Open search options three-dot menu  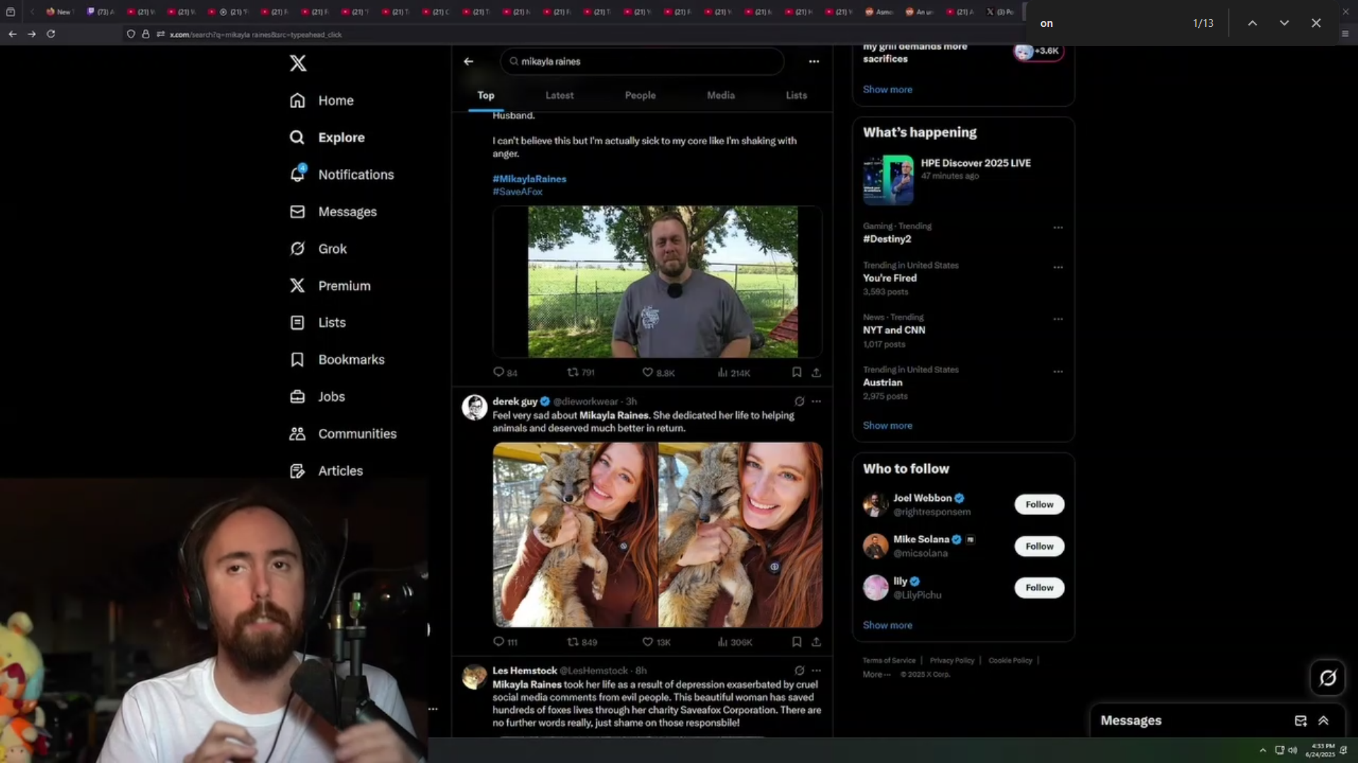click(814, 61)
